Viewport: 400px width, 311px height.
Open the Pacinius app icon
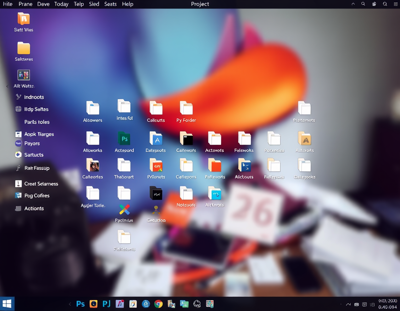[x=124, y=210]
